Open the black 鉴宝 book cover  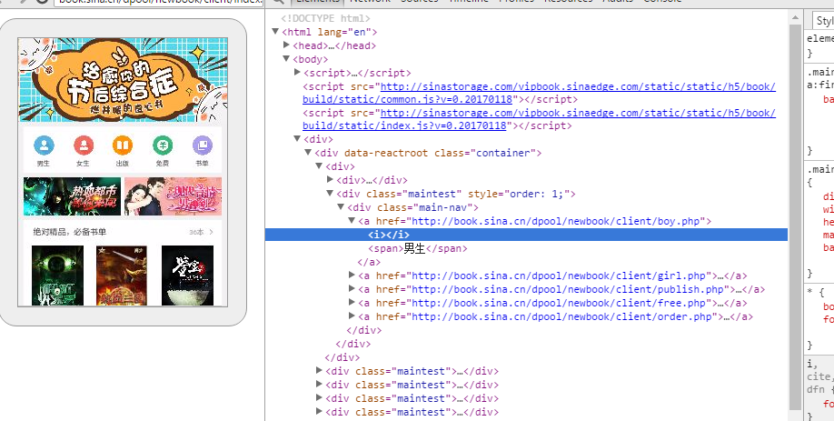(x=187, y=276)
